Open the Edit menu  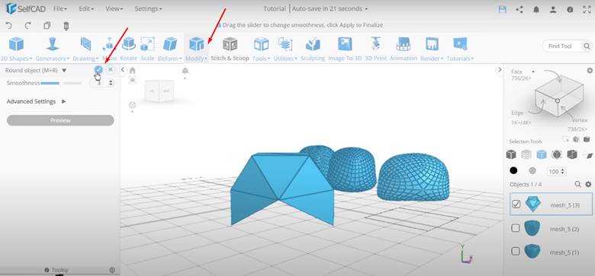86,8
